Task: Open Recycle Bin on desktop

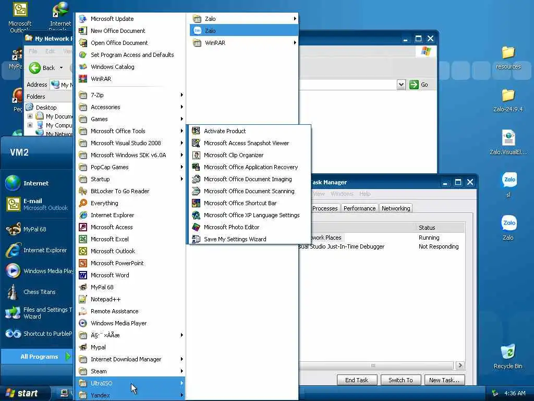Action: coord(508,356)
